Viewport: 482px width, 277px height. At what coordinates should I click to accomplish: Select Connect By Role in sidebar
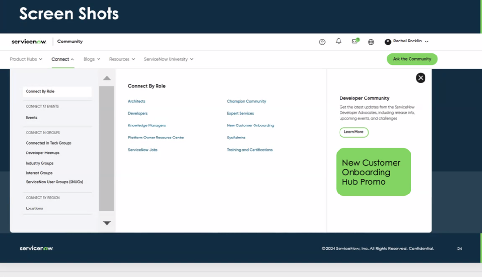[x=57, y=92]
